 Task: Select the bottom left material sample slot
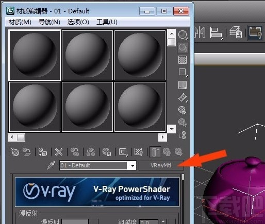point(35,107)
